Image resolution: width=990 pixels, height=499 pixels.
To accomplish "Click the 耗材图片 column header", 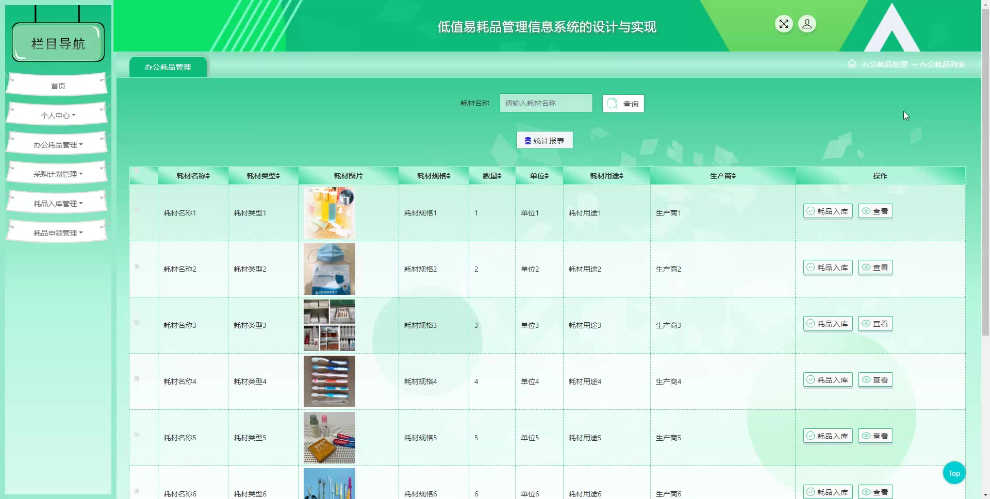I will click(348, 176).
